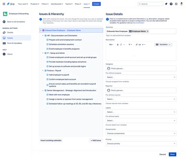Click the Reporter Find a person field
Image resolution: width=186 pixels, height=158 pixels.
coord(141,90)
